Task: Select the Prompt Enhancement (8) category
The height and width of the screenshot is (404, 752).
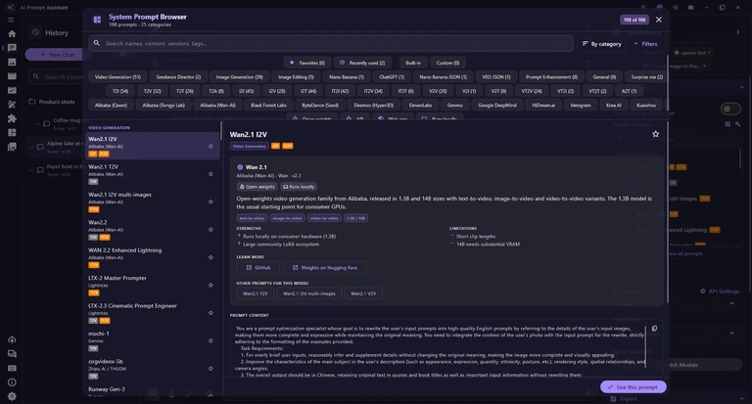Action: click(551, 76)
